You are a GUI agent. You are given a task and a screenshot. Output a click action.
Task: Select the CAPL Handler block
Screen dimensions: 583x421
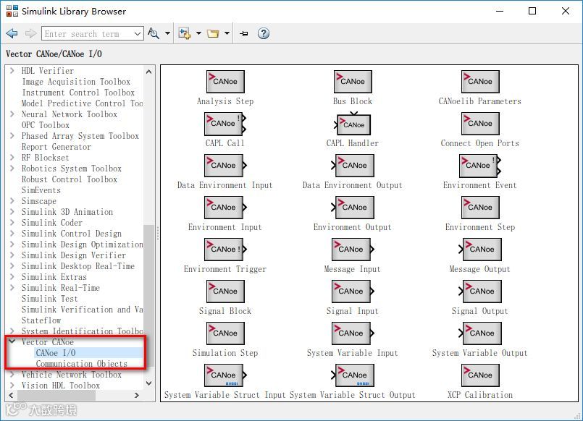point(353,124)
